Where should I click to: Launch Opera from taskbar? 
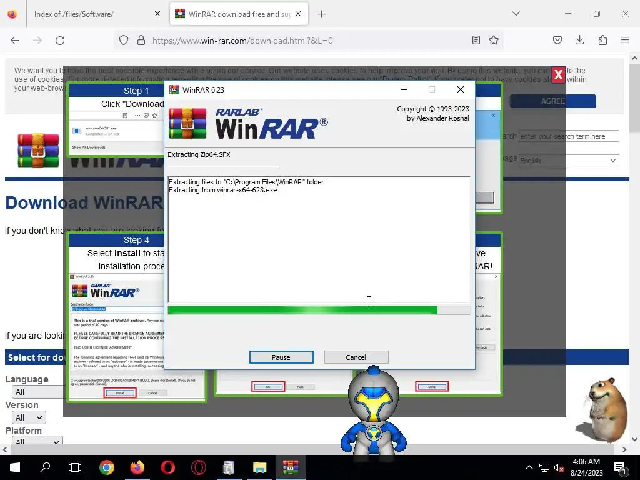[167, 467]
